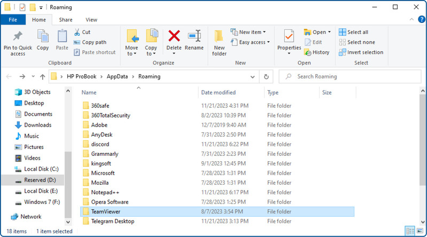Click navigation pane scroll down arrow
Image resolution: width=427 pixels, height=237 pixels.
coord(68,222)
